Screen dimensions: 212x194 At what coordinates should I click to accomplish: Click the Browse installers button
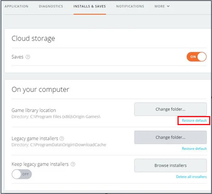tap(170, 166)
